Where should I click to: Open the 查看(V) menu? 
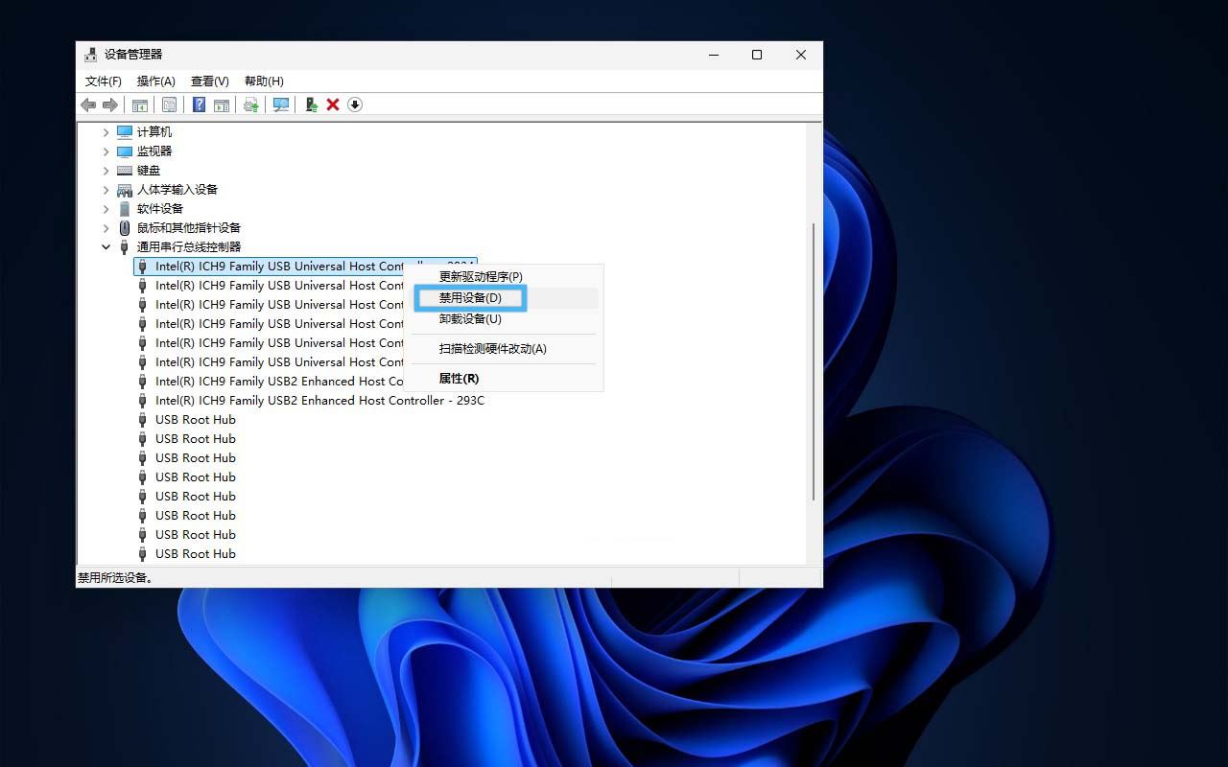pyautogui.click(x=209, y=81)
